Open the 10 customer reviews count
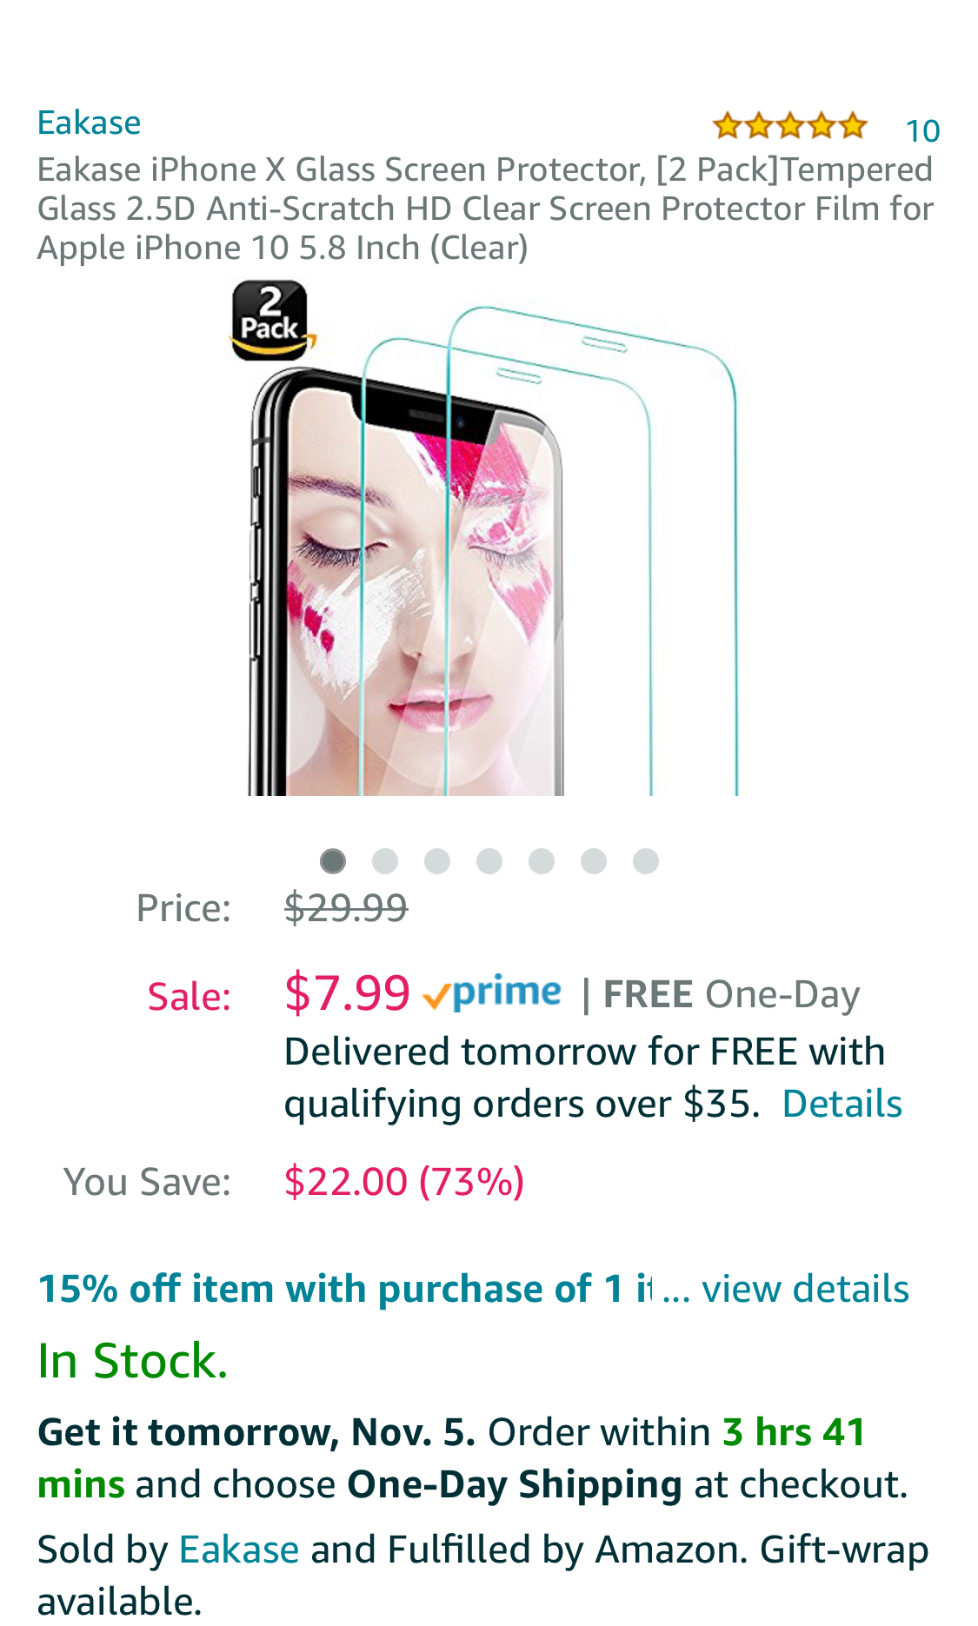Viewport: 978px width, 1626px height. coord(922,130)
